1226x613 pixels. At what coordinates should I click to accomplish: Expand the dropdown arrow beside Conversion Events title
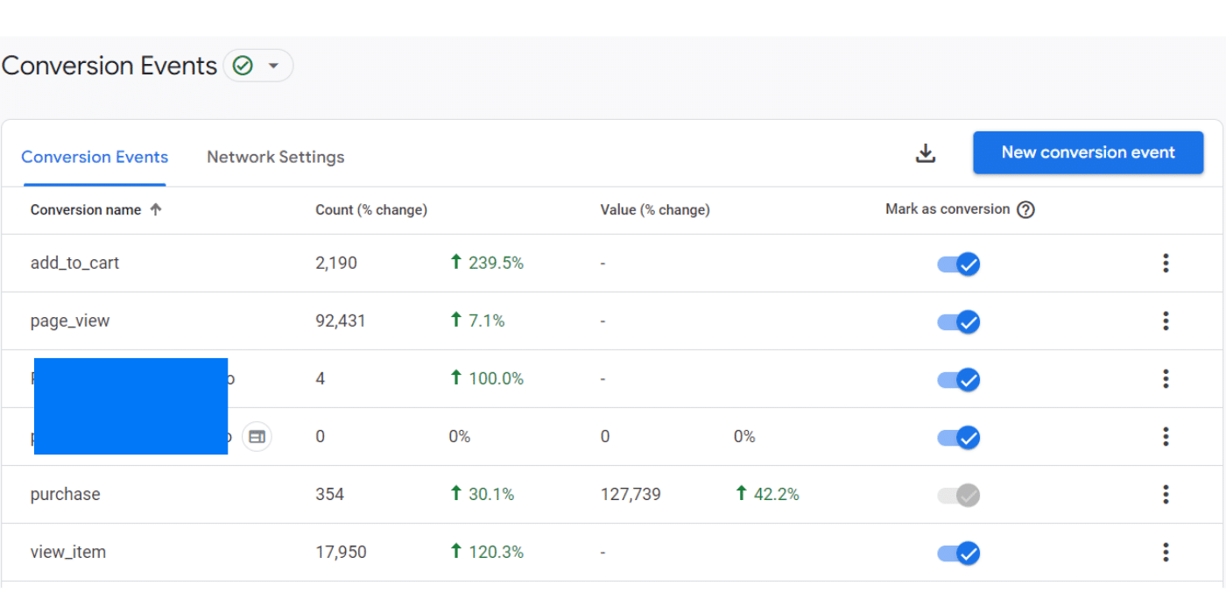tap(273, 66)
